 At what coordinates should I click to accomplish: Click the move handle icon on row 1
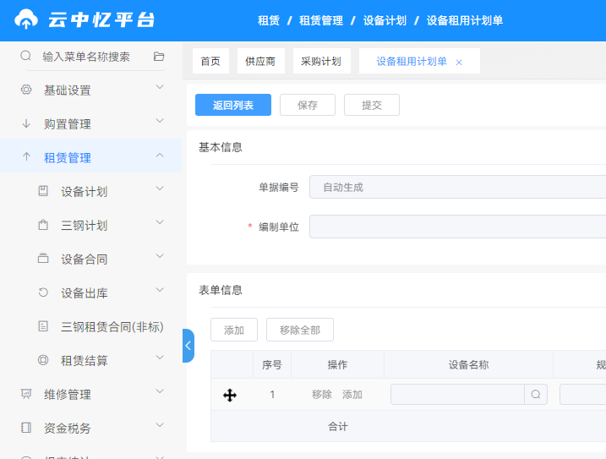(230, 396)
